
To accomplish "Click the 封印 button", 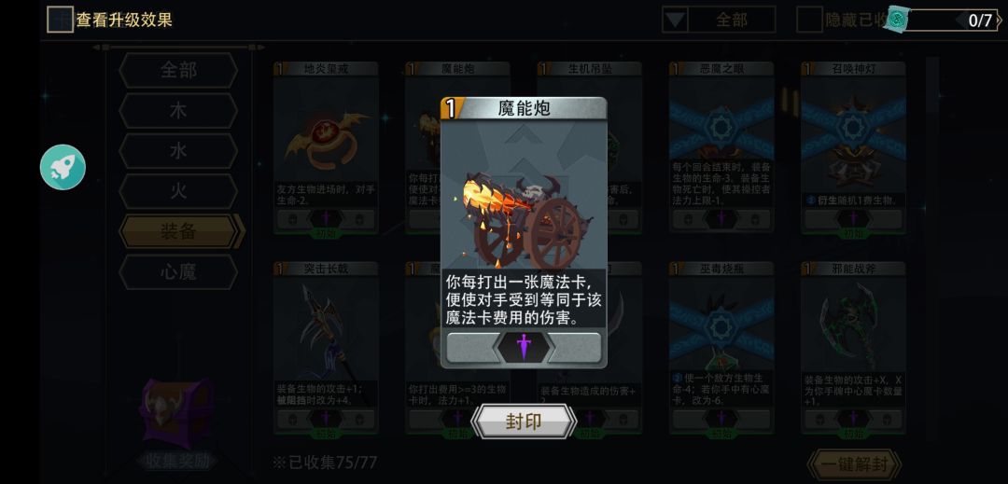I will (524, 422).
